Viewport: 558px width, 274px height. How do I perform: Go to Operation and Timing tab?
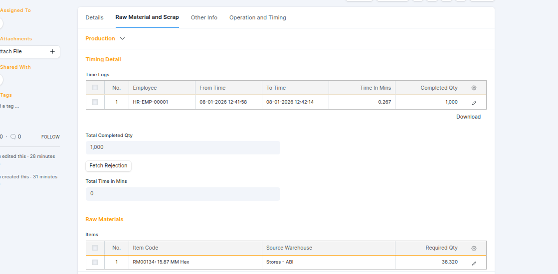[x=257, y=17]
